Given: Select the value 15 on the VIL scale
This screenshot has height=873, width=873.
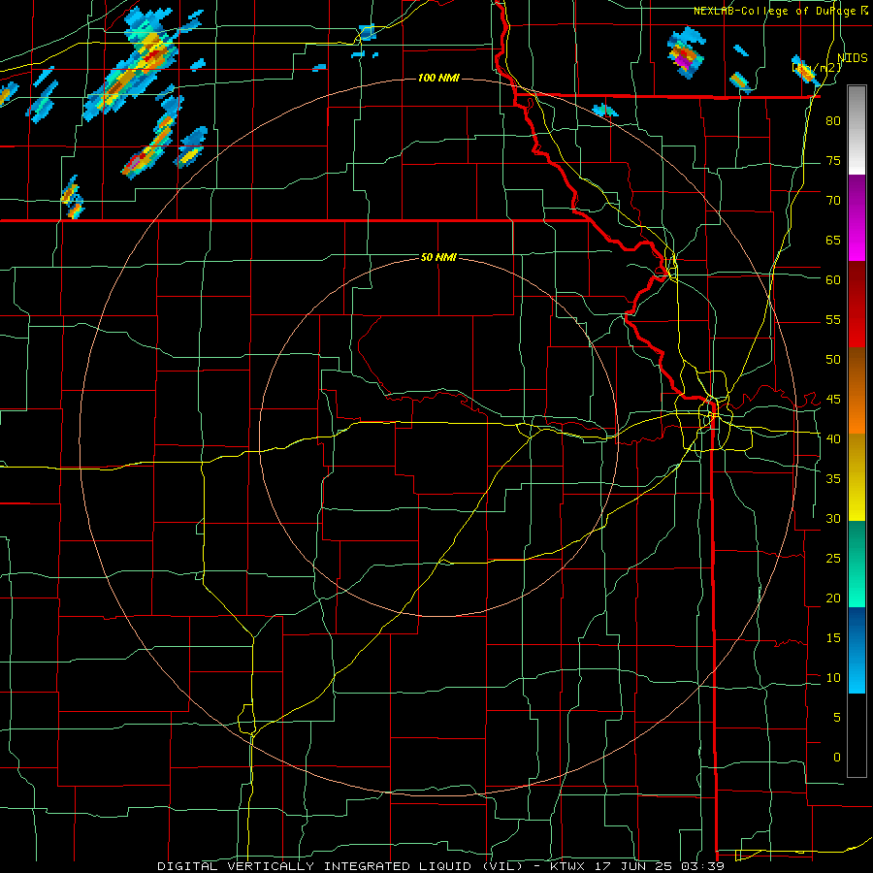Looking at the screenshot, I should click(833, 638).
